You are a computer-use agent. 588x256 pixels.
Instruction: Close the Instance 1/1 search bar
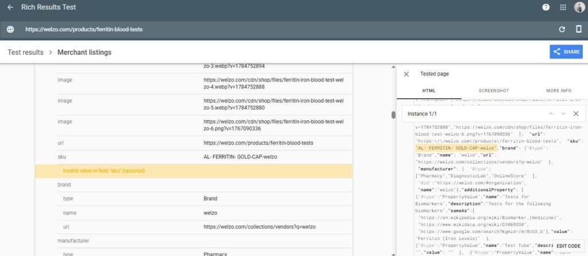[576, 114]
